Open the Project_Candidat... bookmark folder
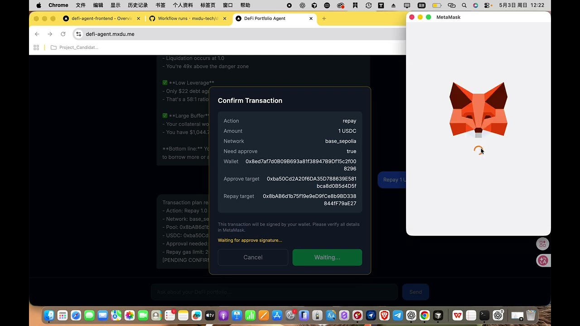Image resolution: width=580 pixels, height=326 pixels. [x=74, y=47]
